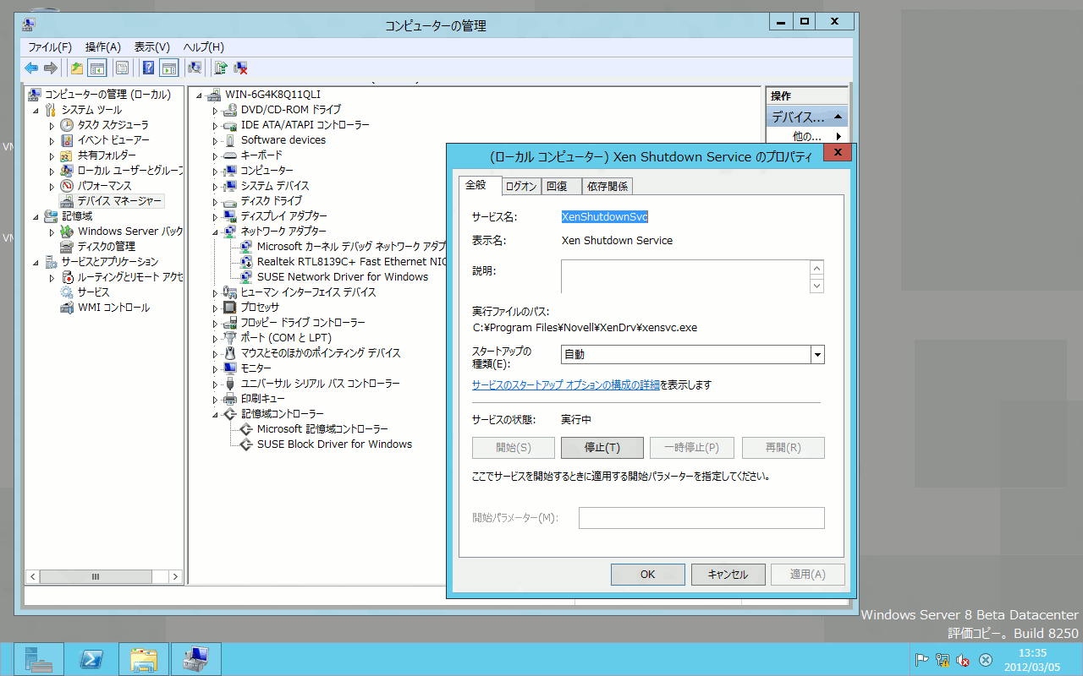Viewport: 1083px width, 676px height.
Task: Open the ヘルプ(H) menu
Action: pyautogui.click(x=204, y=47)
